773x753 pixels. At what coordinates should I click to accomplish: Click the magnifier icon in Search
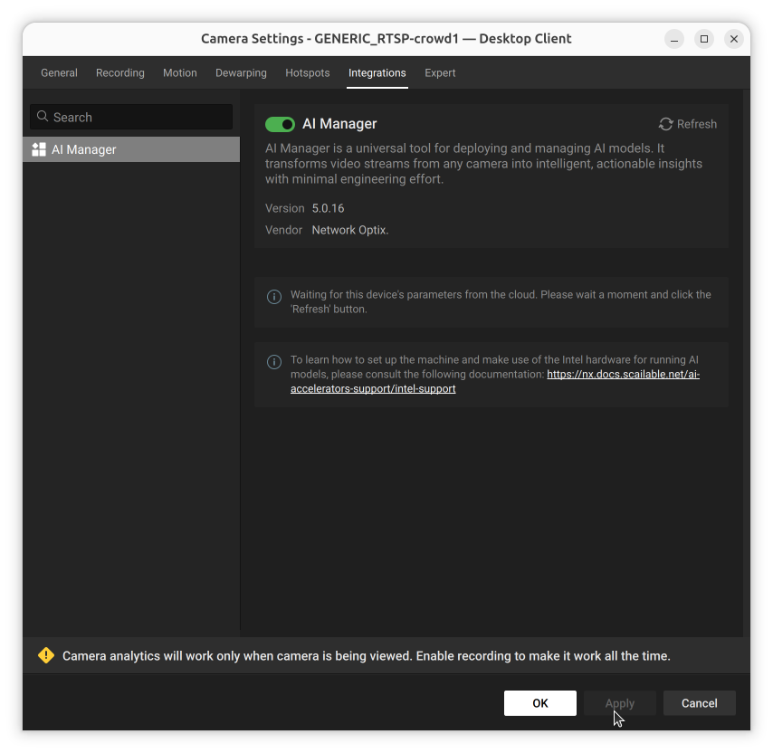pos(43,117)
